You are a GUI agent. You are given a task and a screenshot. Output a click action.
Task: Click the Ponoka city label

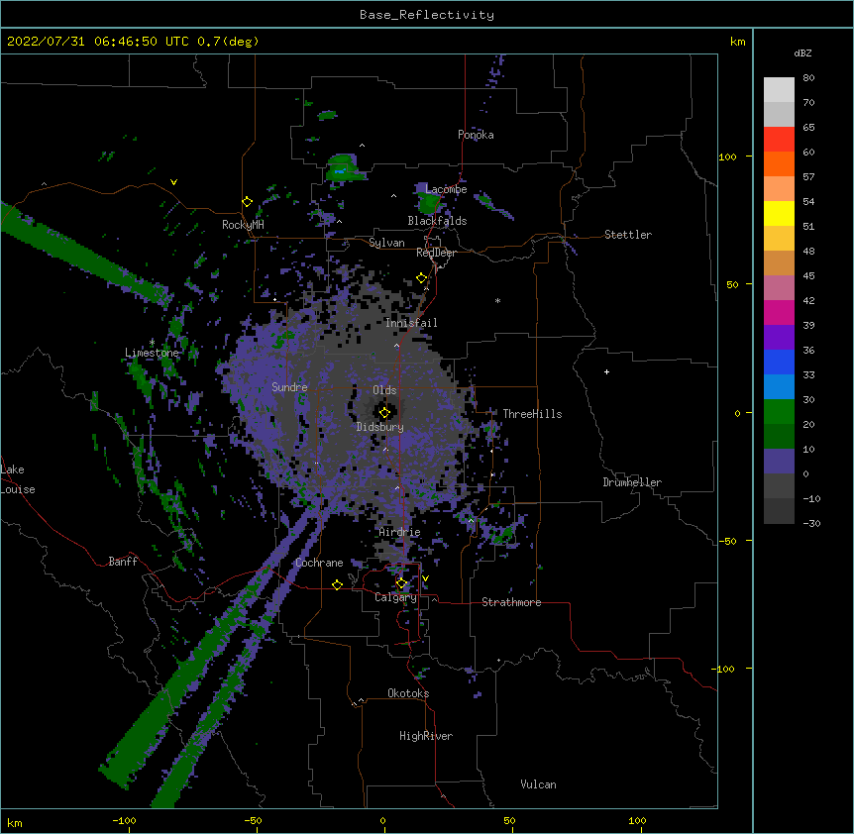pos(476,135)
